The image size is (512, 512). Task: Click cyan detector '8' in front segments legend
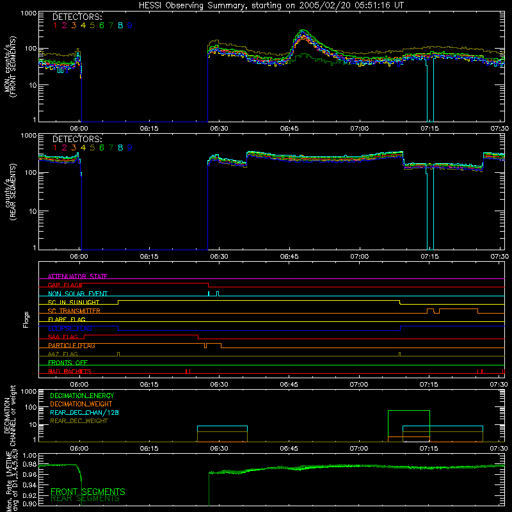pos(120,26)
